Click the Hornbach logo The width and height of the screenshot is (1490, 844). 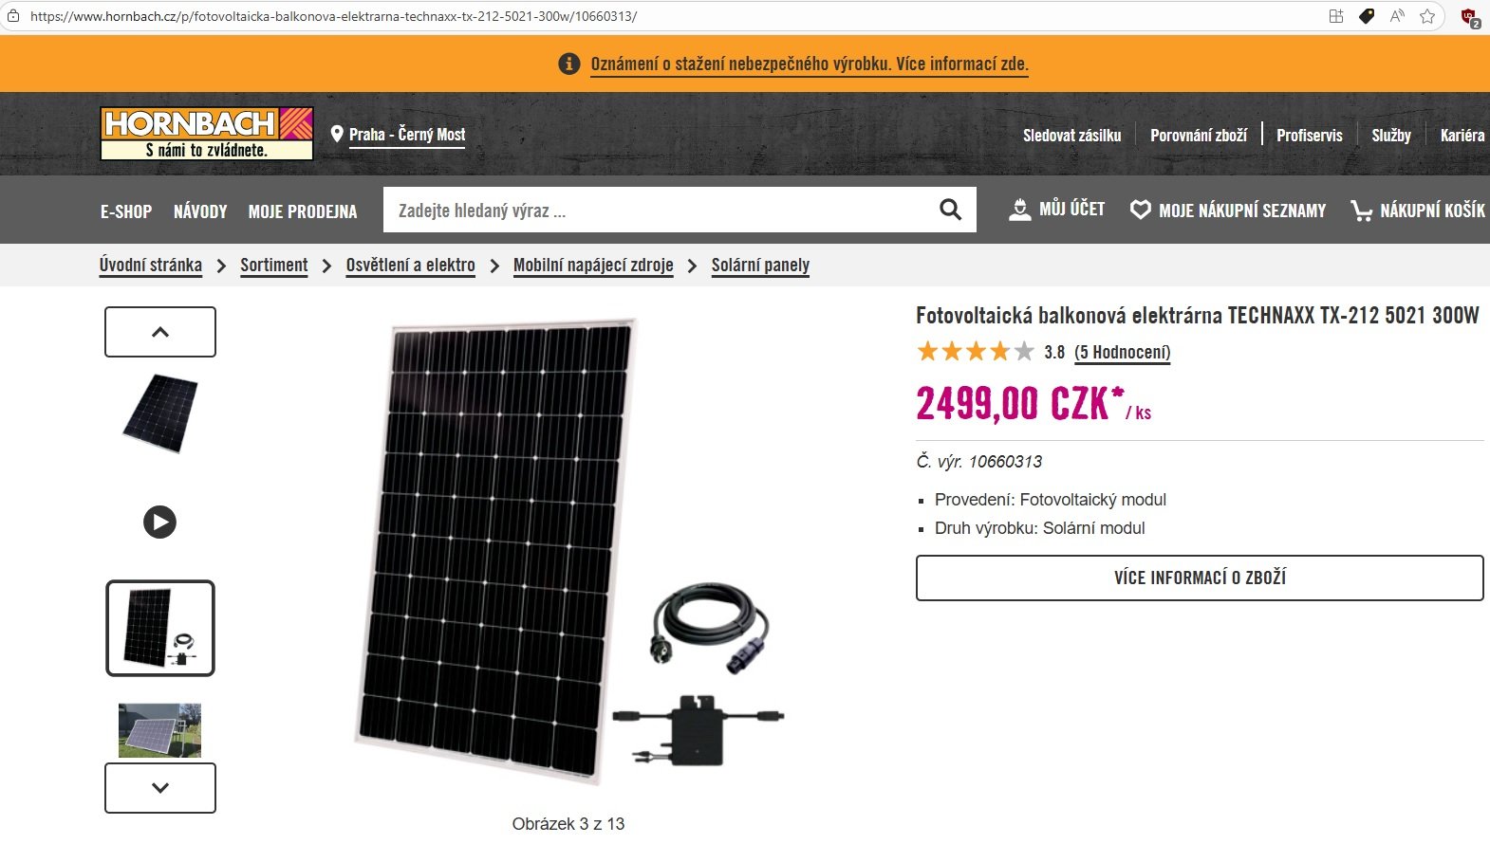(x=207, y=134)
